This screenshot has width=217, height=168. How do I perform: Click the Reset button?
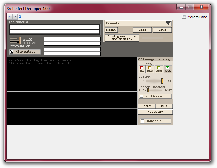111,30
